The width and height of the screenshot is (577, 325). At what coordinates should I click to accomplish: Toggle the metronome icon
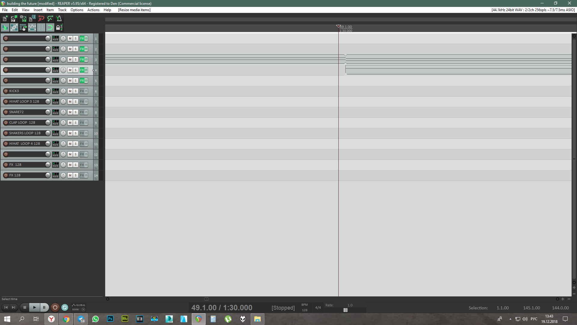pyautogui.click(x=59, y=19)
